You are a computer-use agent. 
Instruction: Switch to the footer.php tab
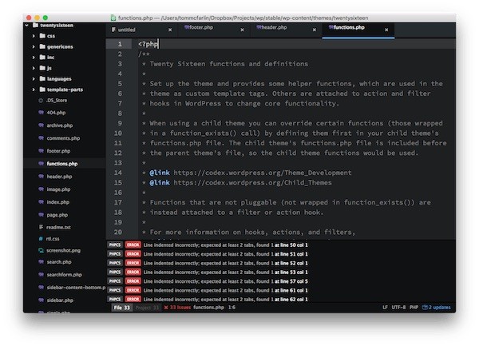pyautogui.click(x=214, y=30)
